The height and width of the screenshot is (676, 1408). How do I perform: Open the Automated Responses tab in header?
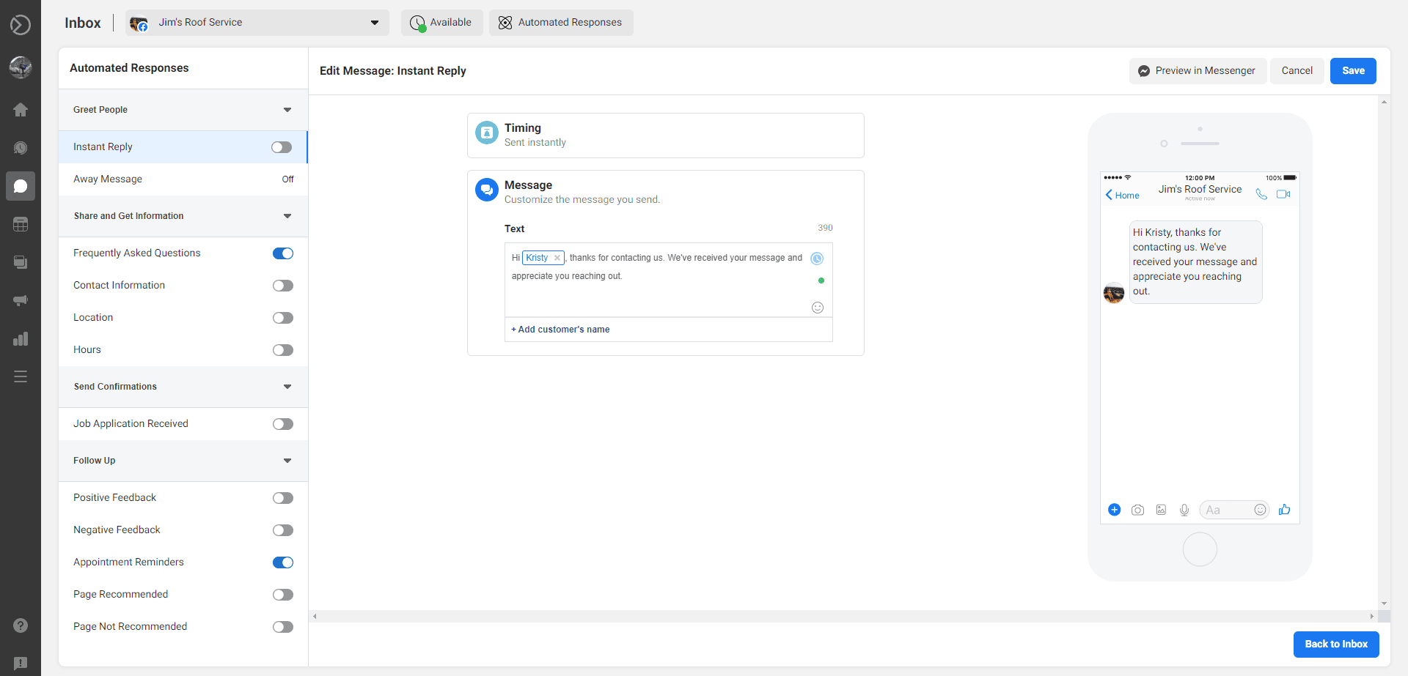point(561,23)
